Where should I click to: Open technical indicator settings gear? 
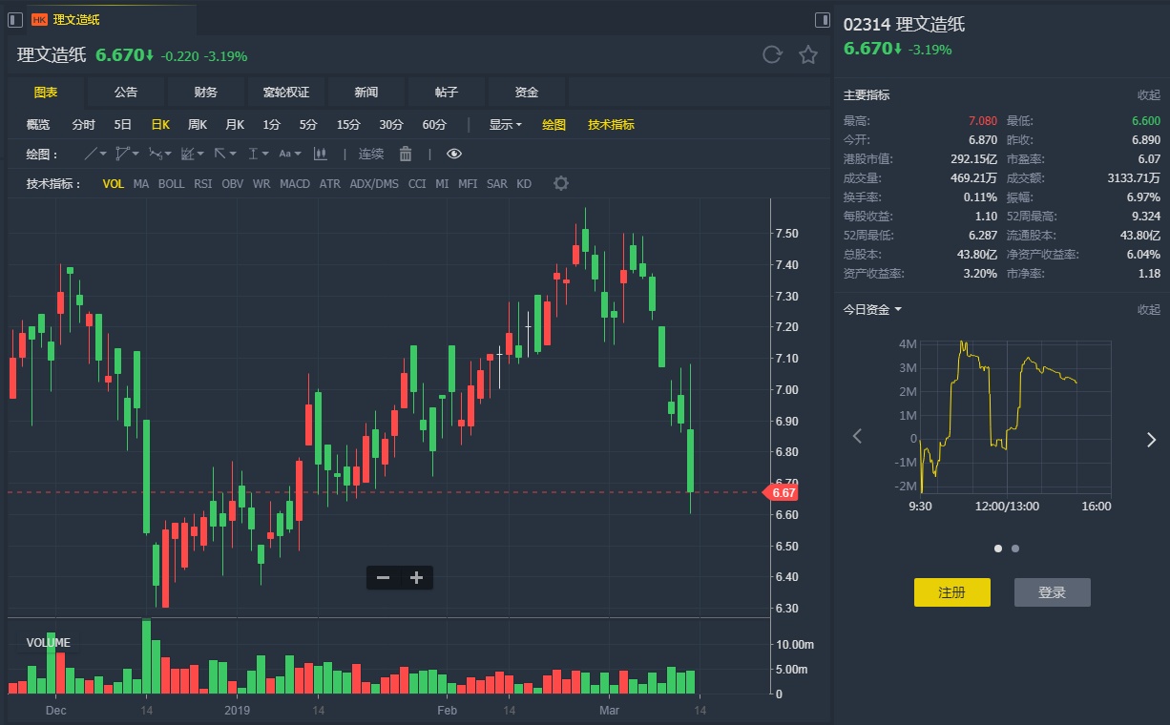tap(561, 183)
